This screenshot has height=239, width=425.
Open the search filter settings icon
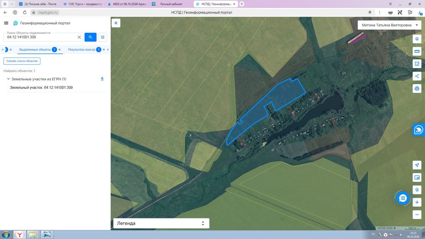tap(103, 37)
